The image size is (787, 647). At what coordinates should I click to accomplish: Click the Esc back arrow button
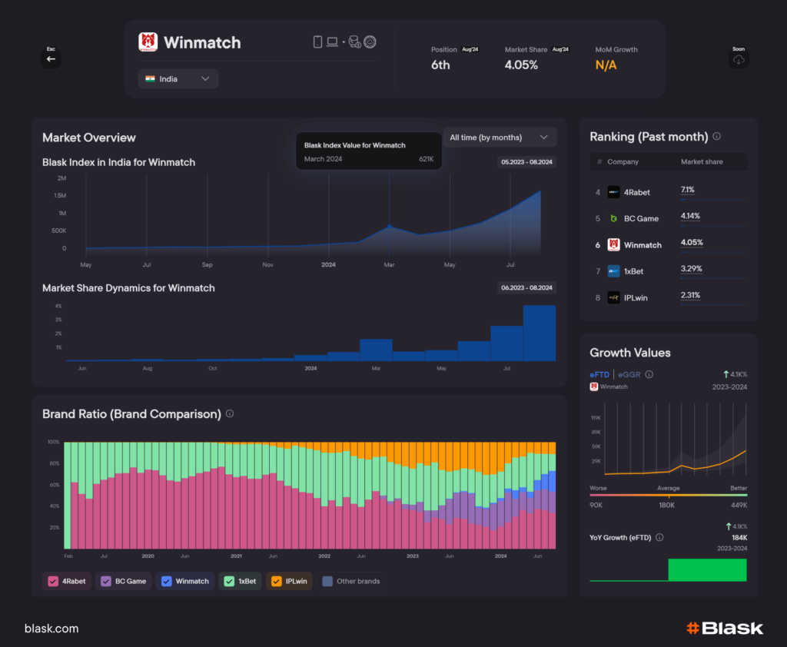(x=51, y=58)
